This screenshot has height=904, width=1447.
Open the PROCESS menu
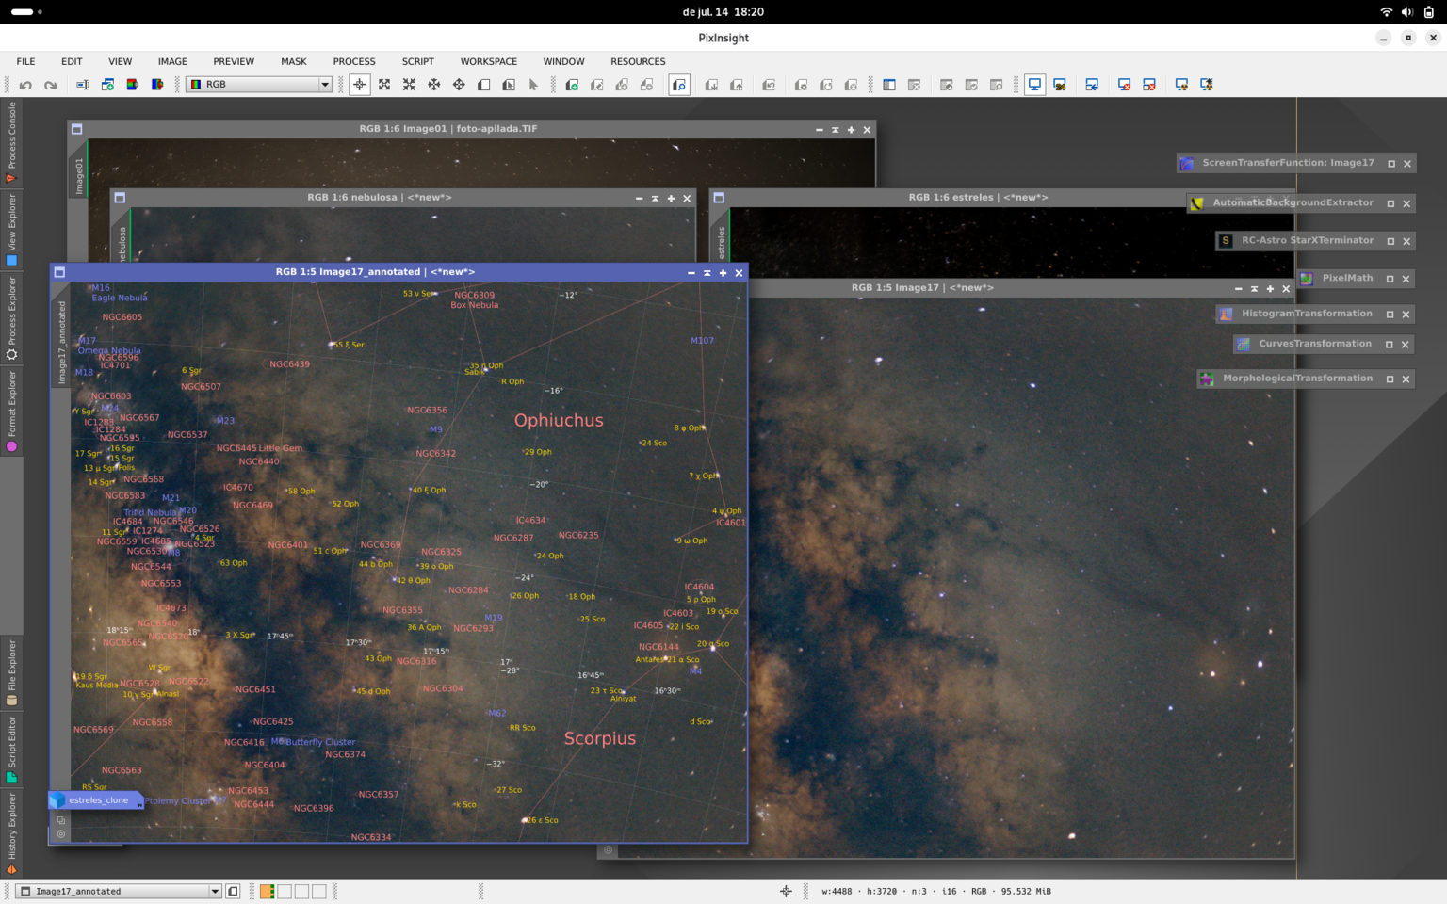(354, 61)
